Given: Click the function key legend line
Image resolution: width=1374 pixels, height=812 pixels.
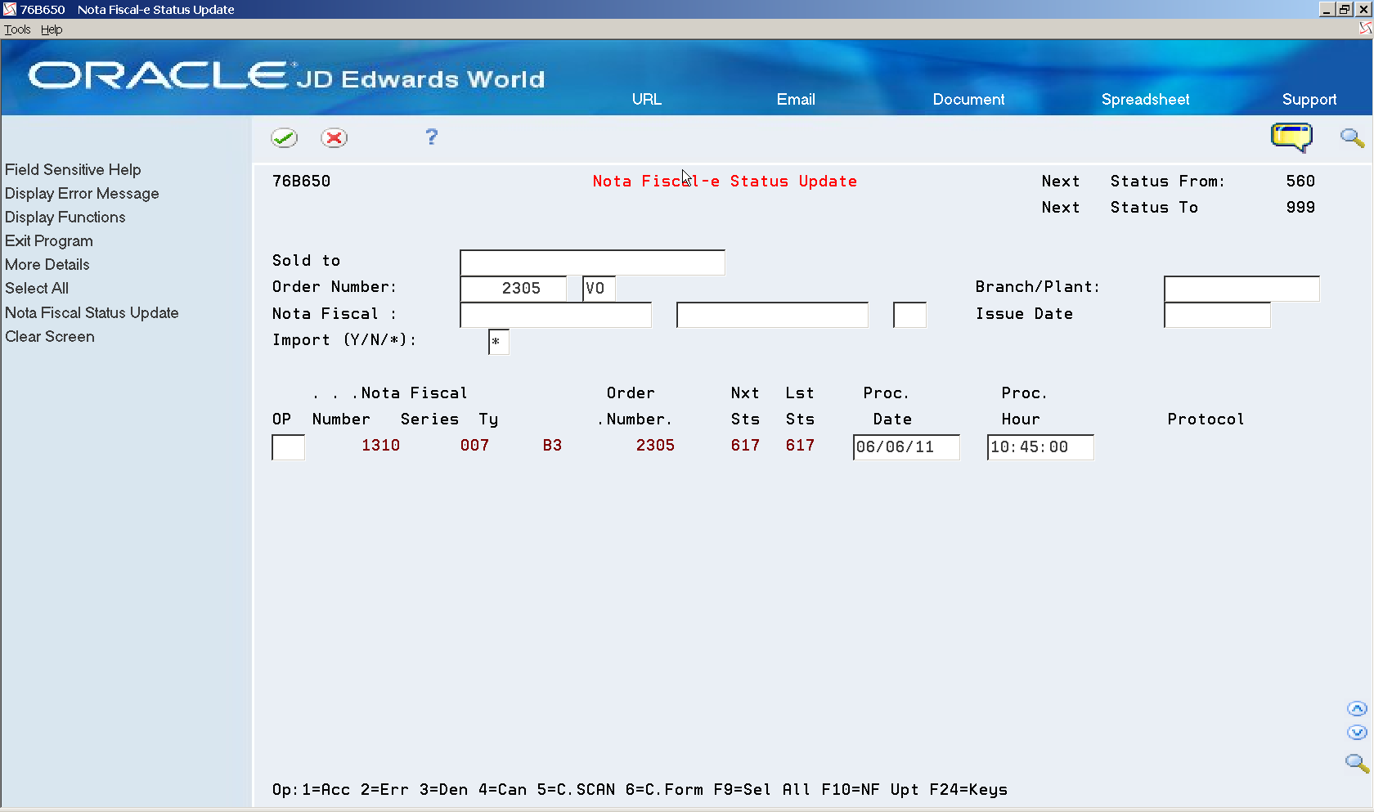Looking at the screenshot, I should 640,790.
